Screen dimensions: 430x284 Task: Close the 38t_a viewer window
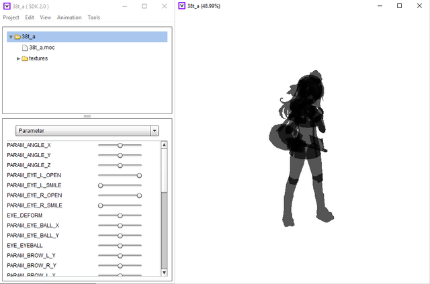click(419, 6)
